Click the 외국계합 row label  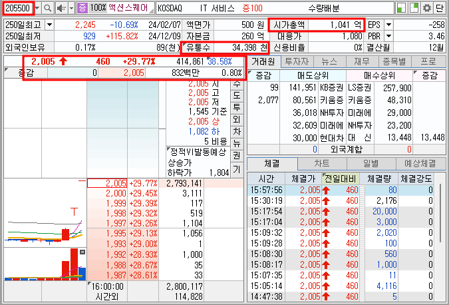tap(346, 149)
